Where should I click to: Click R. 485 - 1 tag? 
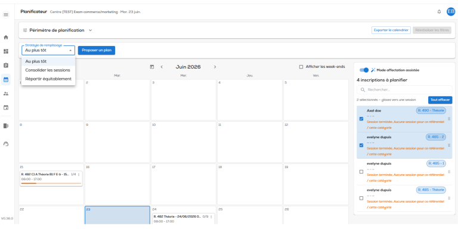tap(436, 163)
